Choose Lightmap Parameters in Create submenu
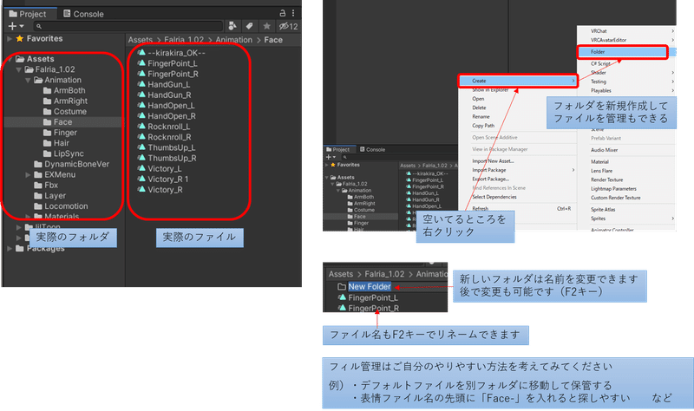Viewport: 694px width, 411px height. [613, 188]
